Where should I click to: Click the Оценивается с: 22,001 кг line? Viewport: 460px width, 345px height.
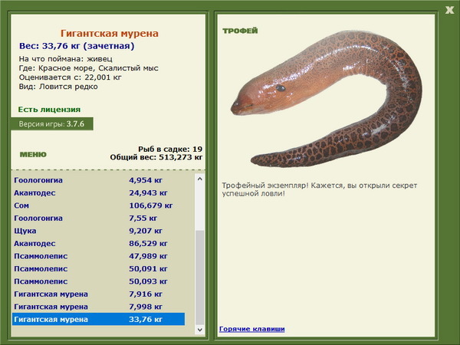(70, 77)
